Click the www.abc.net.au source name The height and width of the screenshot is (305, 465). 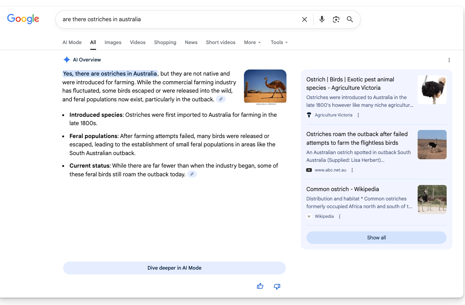coord(331,170)
